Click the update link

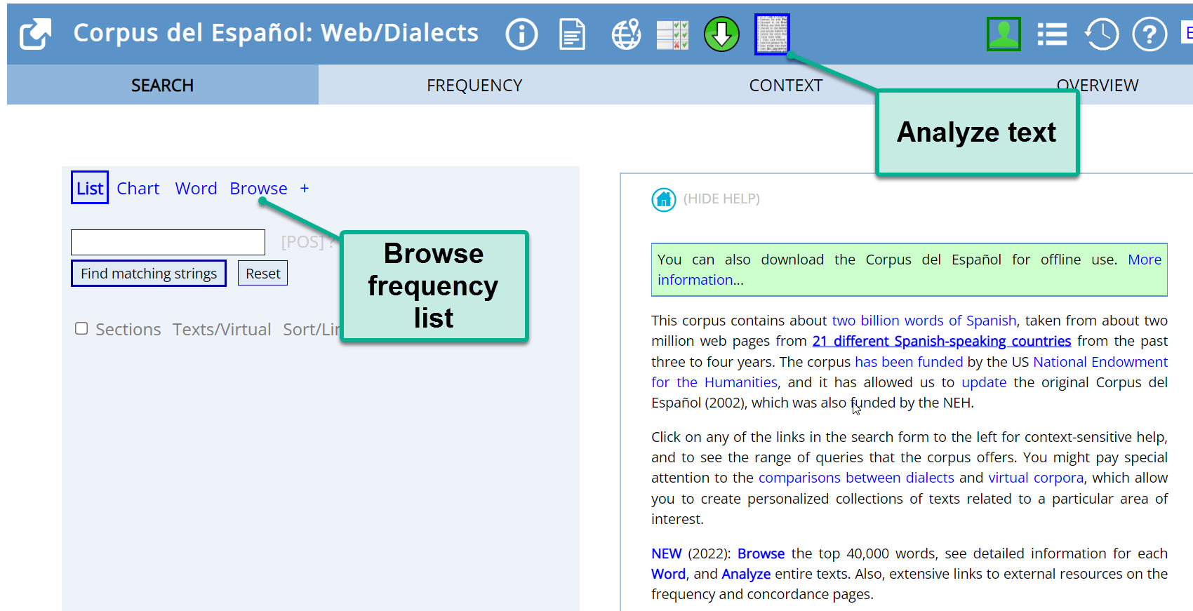click(x=984, y=382)
